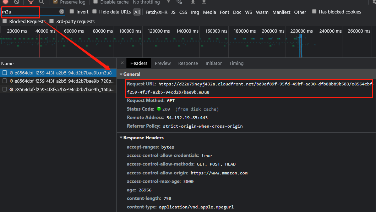Image resolution: width=376 pixels, height=212 pixels.
Task: Filter by Wasm requests
Action: point(262,12)
